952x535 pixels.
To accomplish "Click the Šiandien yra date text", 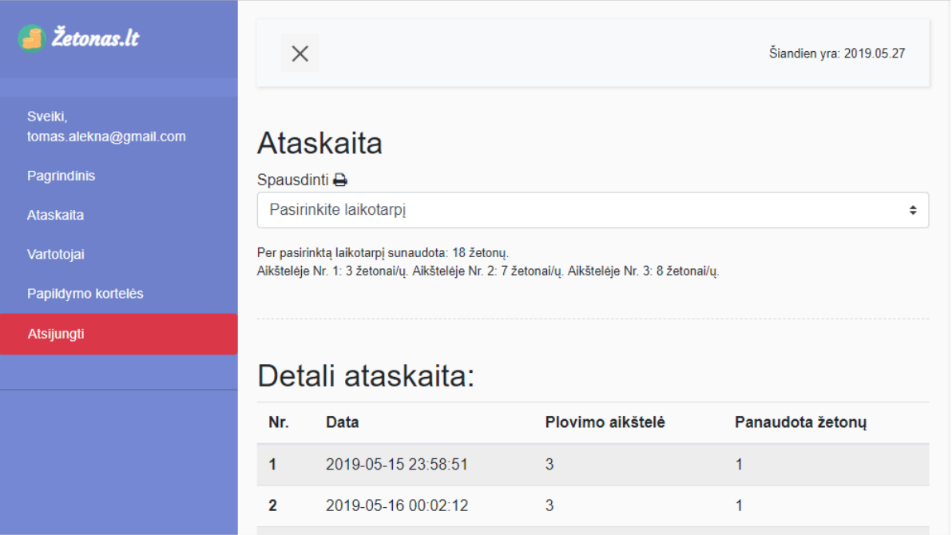I will point(836,54).
